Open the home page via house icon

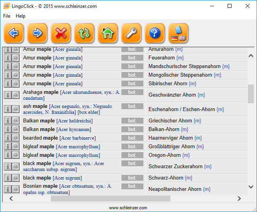pyautogui.click(x=108, y=33)
